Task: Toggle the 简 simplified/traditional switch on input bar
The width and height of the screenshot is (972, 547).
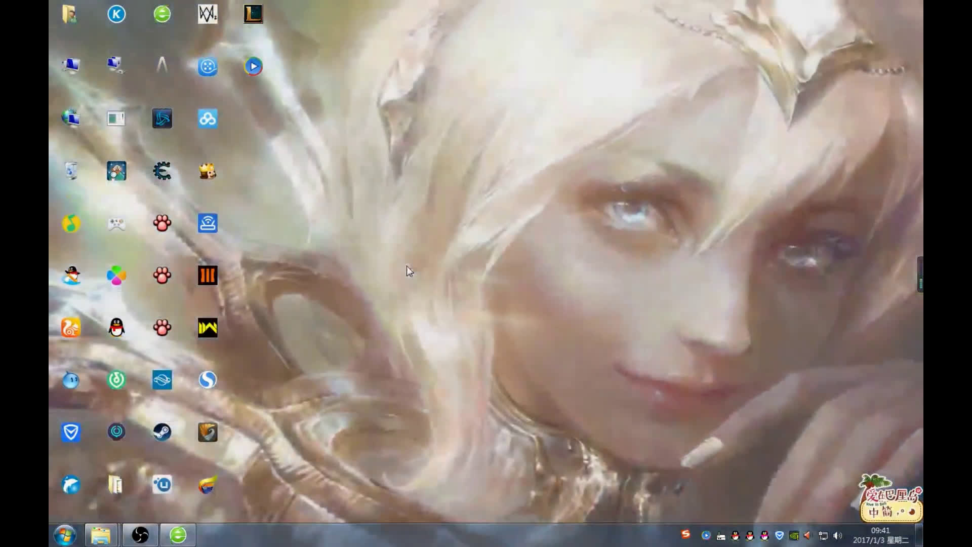Action: tap(887, 512)
